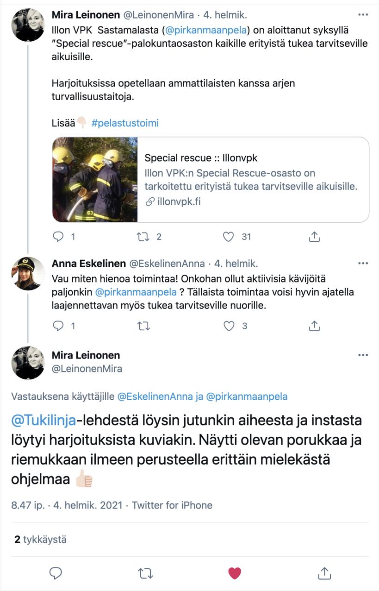Open Anna Eskelinen's profile picture

coord(28,274)
